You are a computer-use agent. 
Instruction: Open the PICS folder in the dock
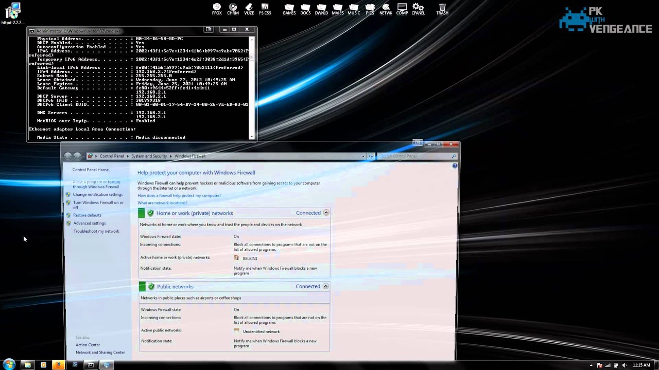pos(370,9)
